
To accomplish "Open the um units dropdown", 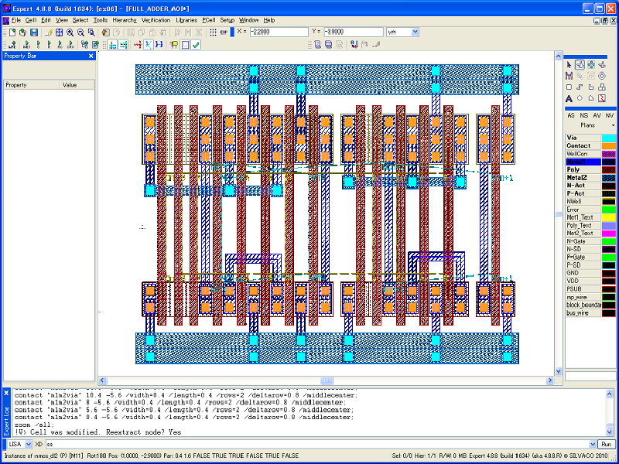I will pyautogui.click(x=414, y=32).
